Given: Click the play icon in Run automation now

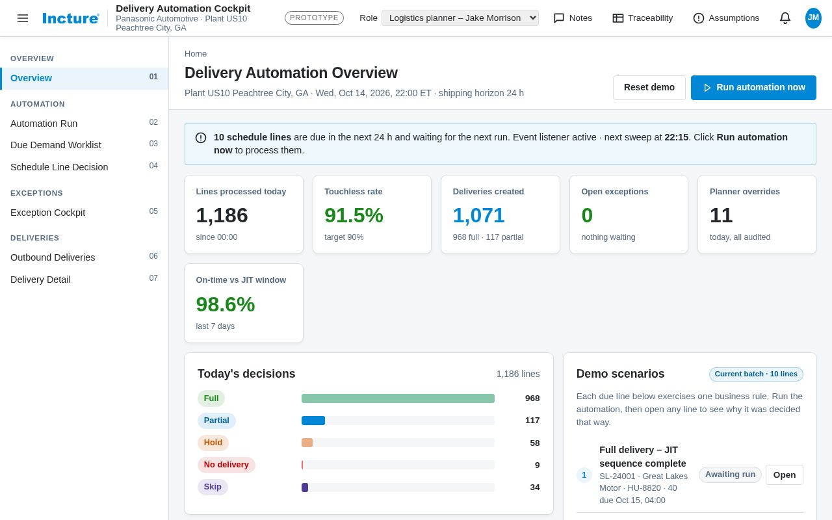Looking at the screenshot, I should tap(707, 88).
